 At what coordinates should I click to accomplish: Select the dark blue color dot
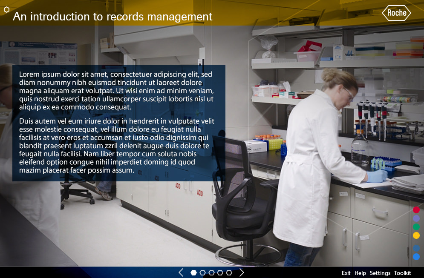[x=416, y=248]
